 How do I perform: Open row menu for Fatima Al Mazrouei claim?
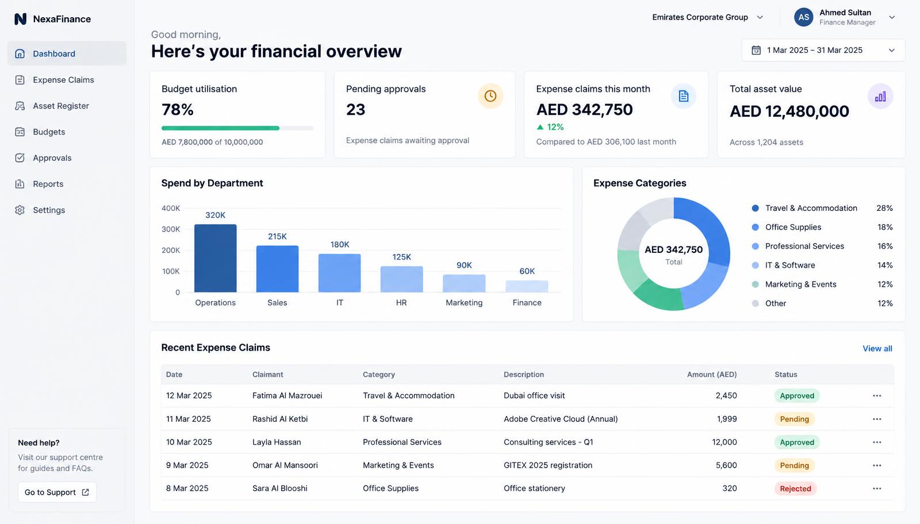coord(877,396)
